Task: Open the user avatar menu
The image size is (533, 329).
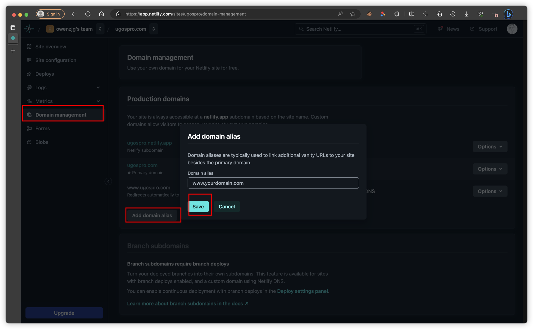Action: [x=512, y=29]
